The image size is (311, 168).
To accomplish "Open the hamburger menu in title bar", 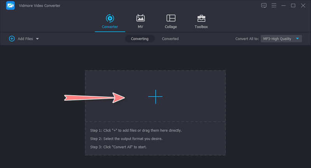I will (x=274, y=5).
